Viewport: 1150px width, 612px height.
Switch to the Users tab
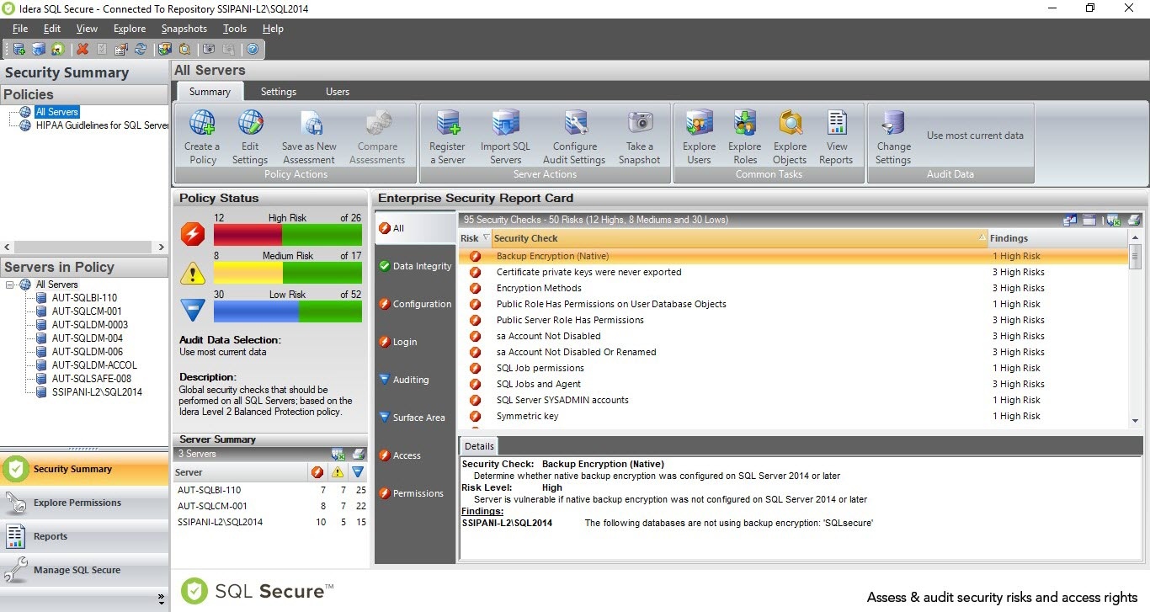[x=338, y=92]
